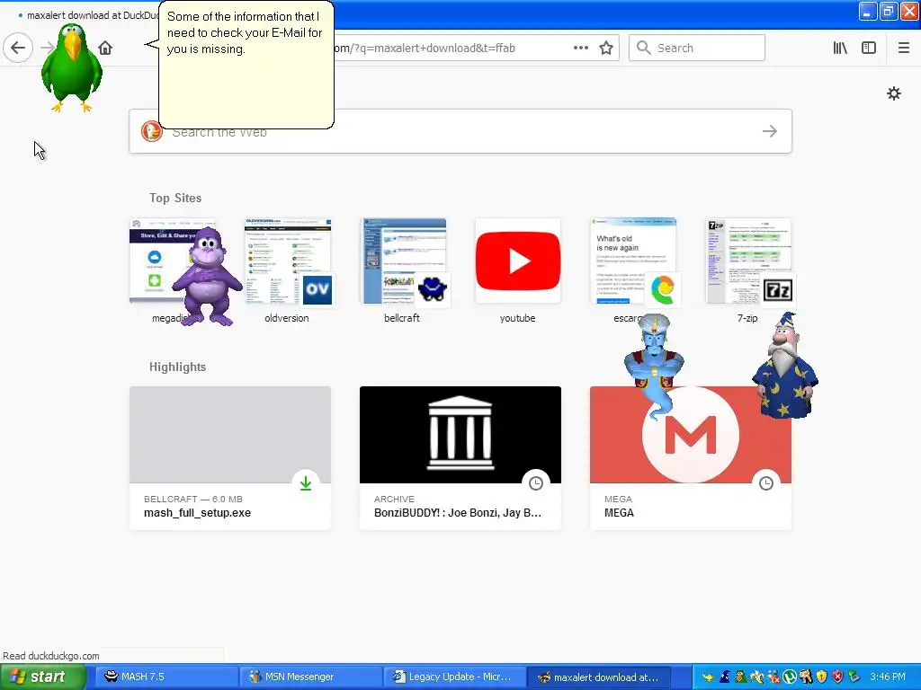The image size is (921, 690).
Task: Click the safely remove hardware tray icon
Action: [854, 677]
